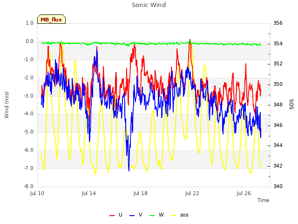This screenshot has height=224, width=298.
Task: Toggle the W series legend entry
Action: tap(156, 215)
